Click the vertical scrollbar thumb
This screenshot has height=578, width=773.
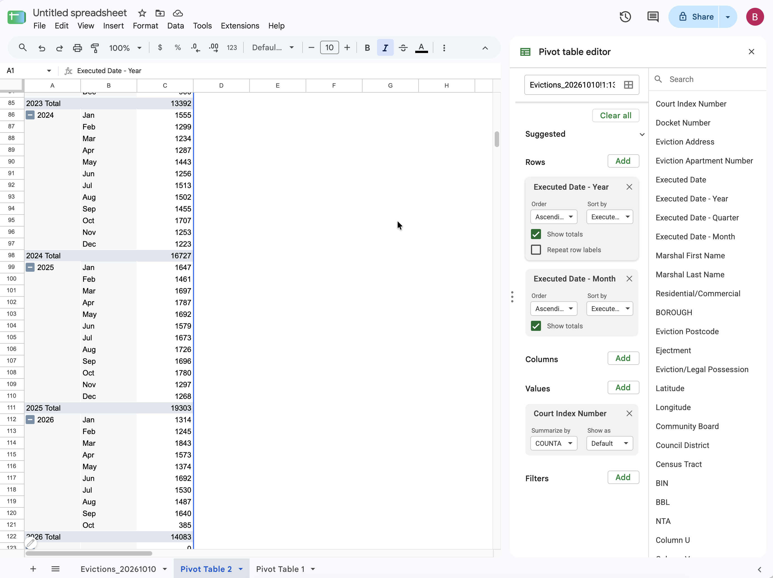(x=497, y=139)
